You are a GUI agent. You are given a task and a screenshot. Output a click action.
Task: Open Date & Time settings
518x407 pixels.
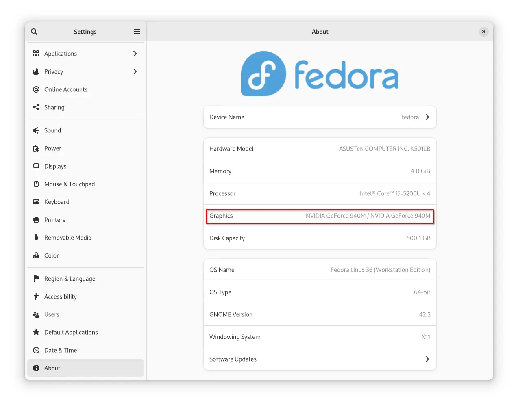(x=61, y=350)
